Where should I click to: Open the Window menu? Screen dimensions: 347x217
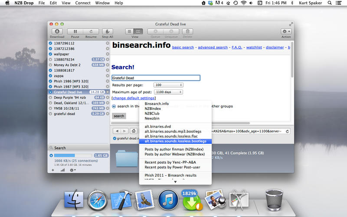pos(102,3)
